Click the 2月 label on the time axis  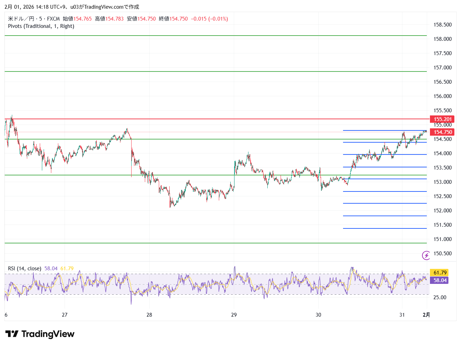pyautogui.click(x=426, y=315)
